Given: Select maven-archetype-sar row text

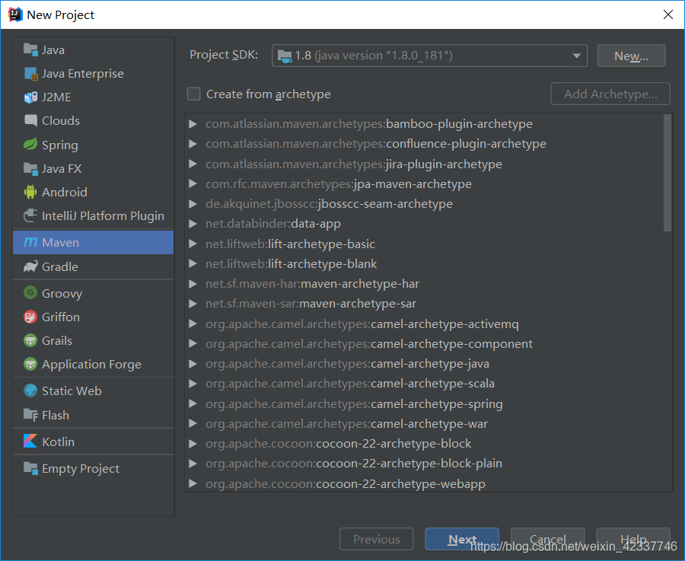Looking at the screenshot, I should 311,304.
